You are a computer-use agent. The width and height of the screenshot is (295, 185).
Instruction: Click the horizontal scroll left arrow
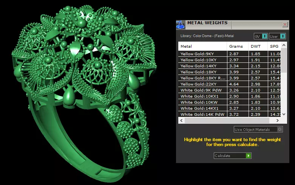[x=181, y=120]
